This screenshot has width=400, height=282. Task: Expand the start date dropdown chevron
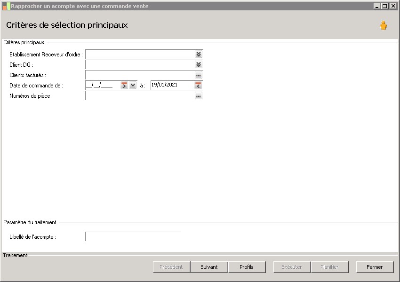[133, 86]
